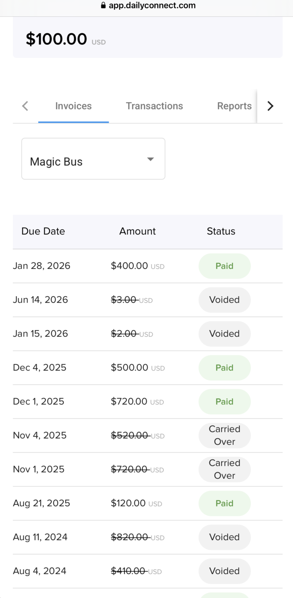Click the right tab scroll chevron
The height and width of the screenshot is (598, 293).
click(270, 106)
